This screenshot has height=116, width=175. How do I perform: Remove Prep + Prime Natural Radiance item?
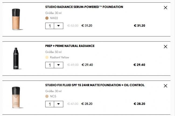166,47
